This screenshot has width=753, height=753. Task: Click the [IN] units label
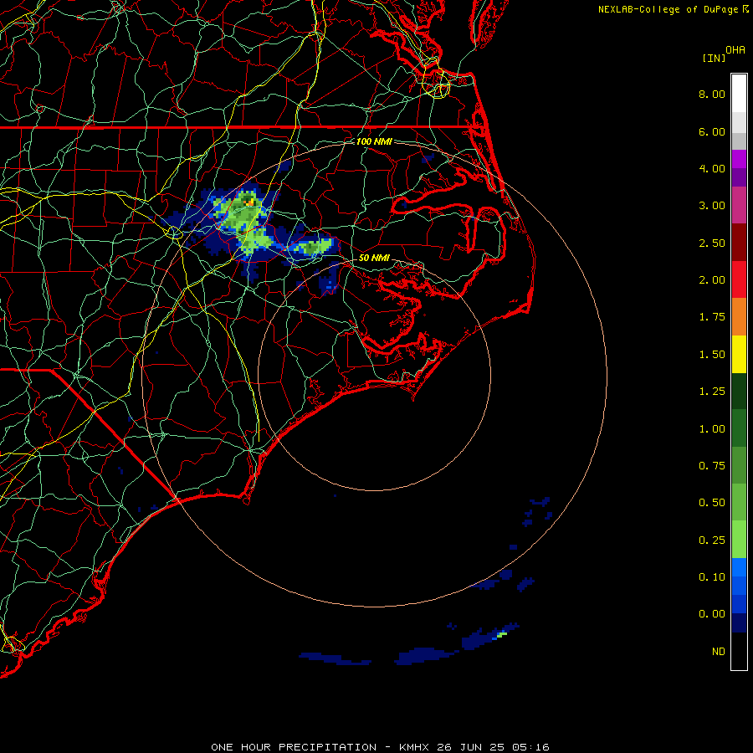(714, 58)
